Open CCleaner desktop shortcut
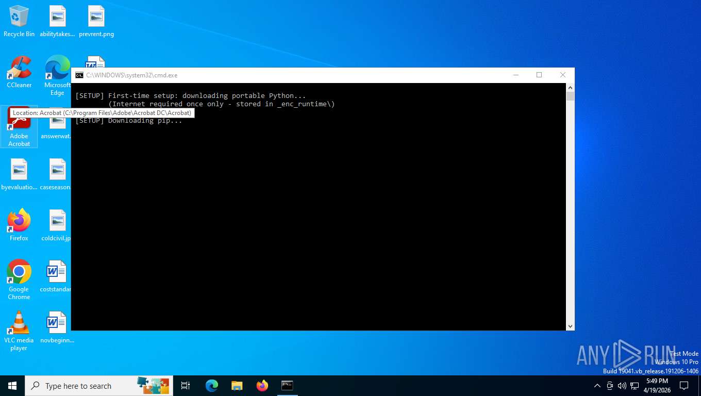The width and height of the screenshot is (701, 396). point(19,72)
